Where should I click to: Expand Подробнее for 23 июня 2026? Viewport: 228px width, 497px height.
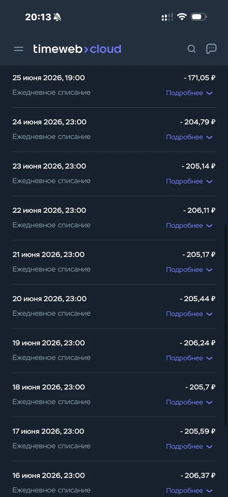(190, 181)
